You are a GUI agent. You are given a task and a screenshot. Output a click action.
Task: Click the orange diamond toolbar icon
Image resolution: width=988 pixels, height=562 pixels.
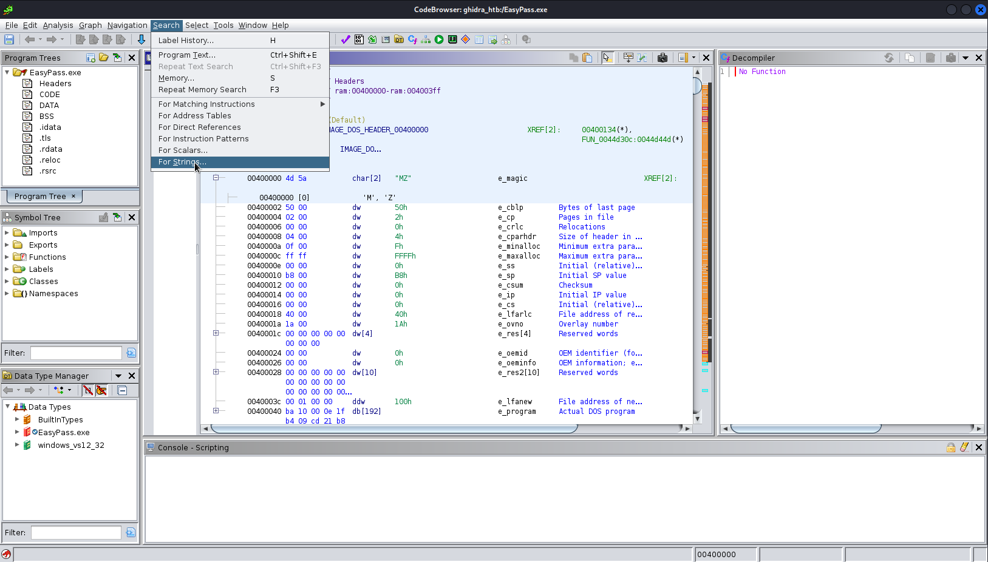pos(466,39)
